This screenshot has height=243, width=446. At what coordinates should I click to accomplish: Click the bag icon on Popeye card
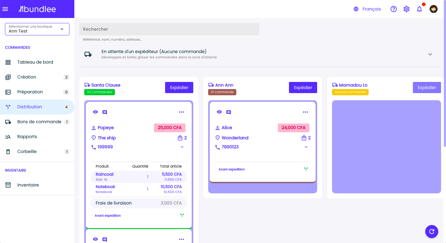pyautogui.click(x=180, y=138)
